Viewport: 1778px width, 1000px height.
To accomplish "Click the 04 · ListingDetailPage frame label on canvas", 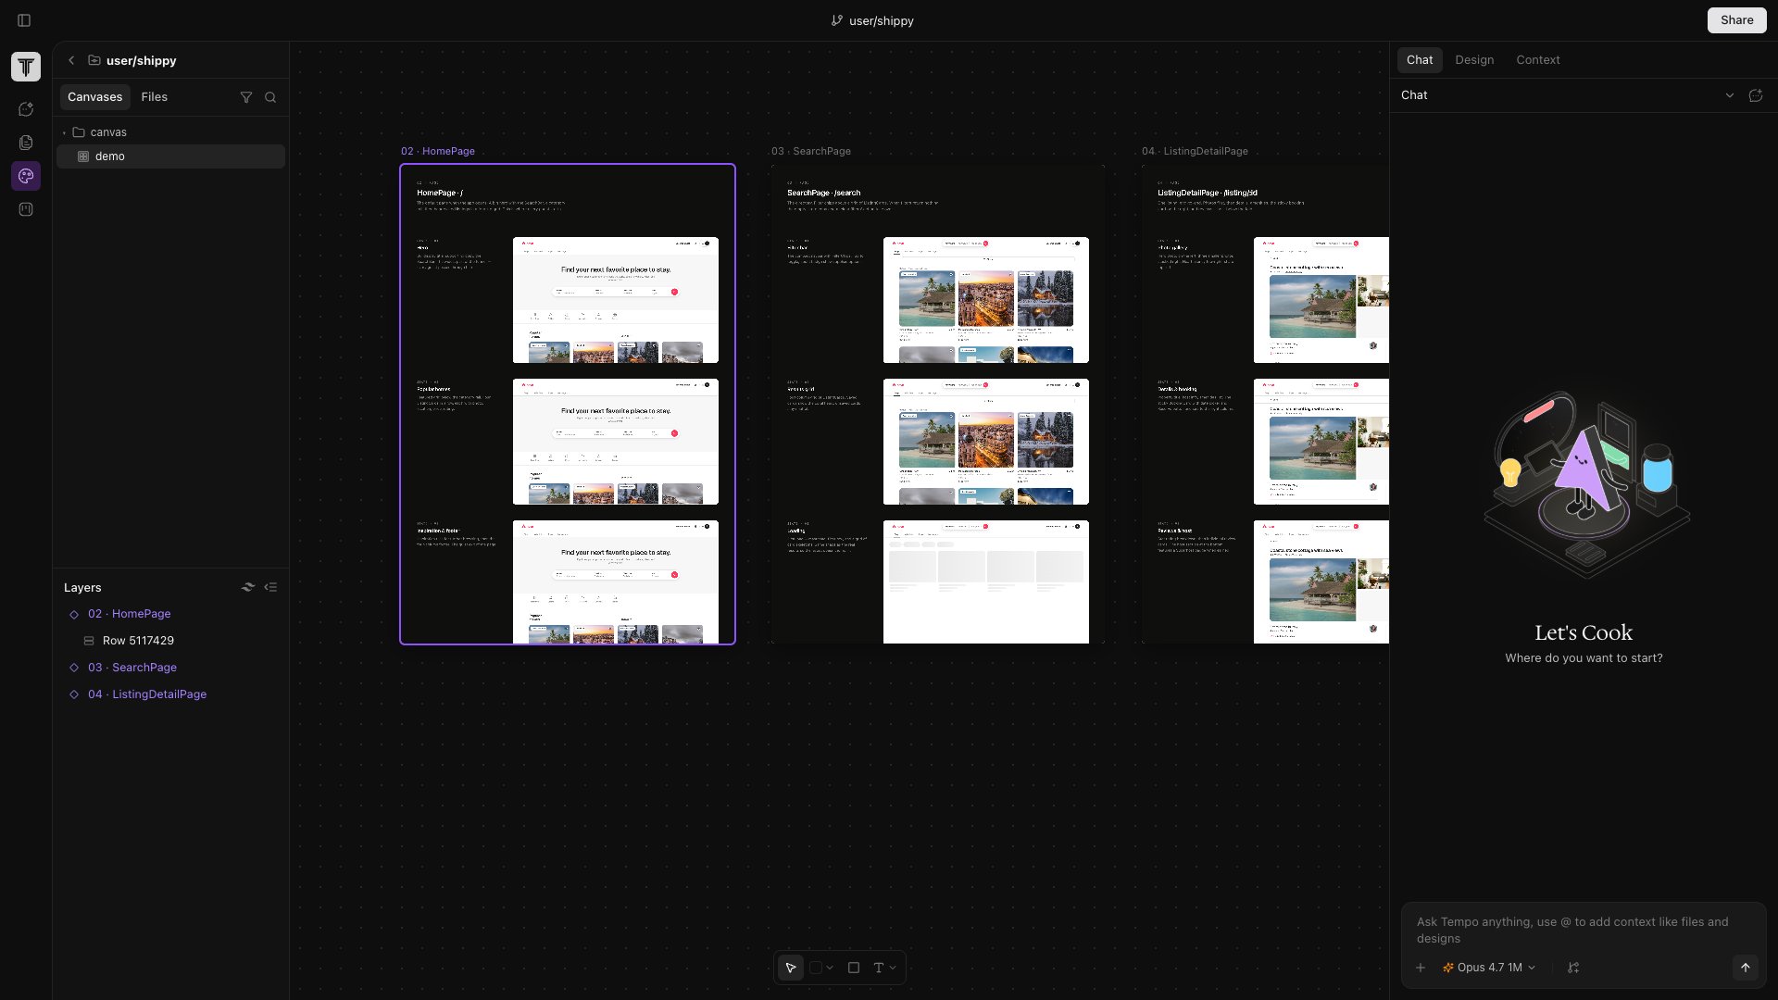I will (1195, 151).
